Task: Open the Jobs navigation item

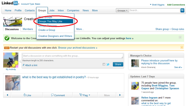Action: coord(52,10)
